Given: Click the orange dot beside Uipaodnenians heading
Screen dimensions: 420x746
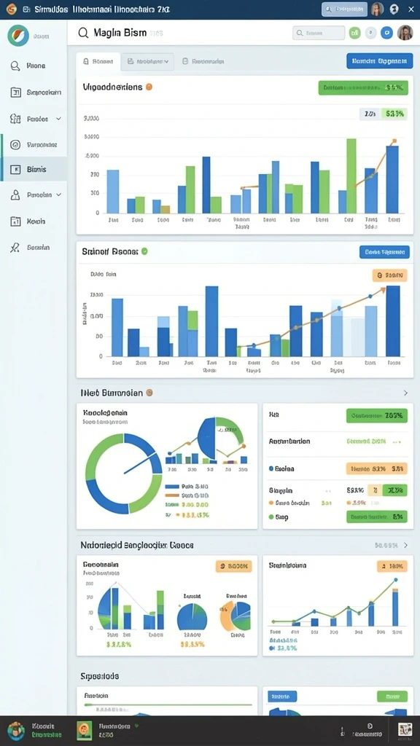Looking at the screenshot, I should coord(149,87).
